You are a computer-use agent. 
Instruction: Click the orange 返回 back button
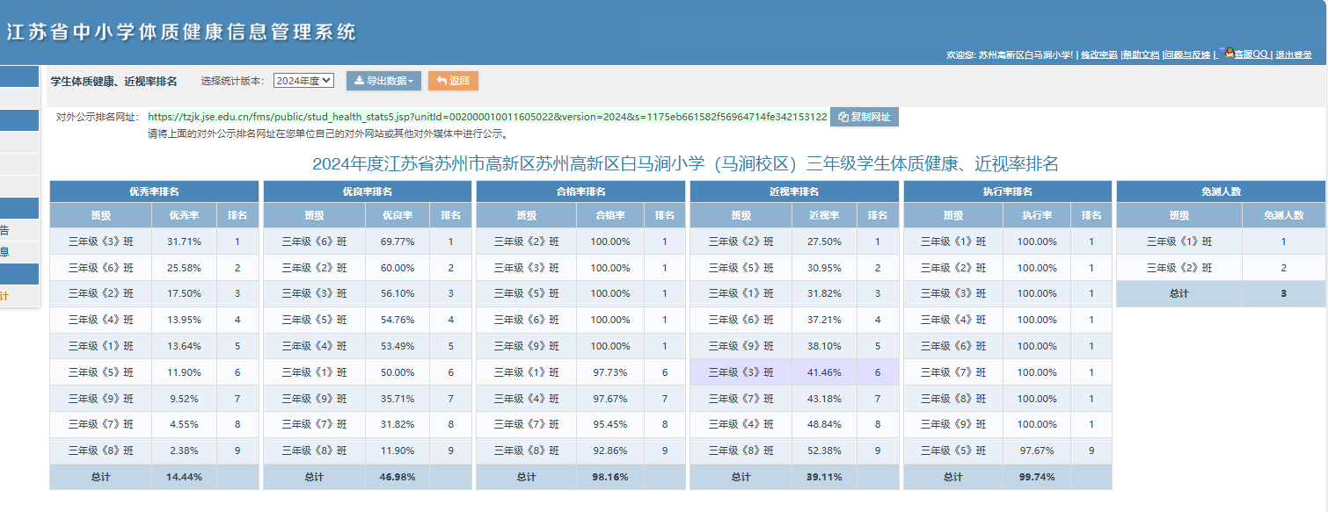(x=453, y=81)
